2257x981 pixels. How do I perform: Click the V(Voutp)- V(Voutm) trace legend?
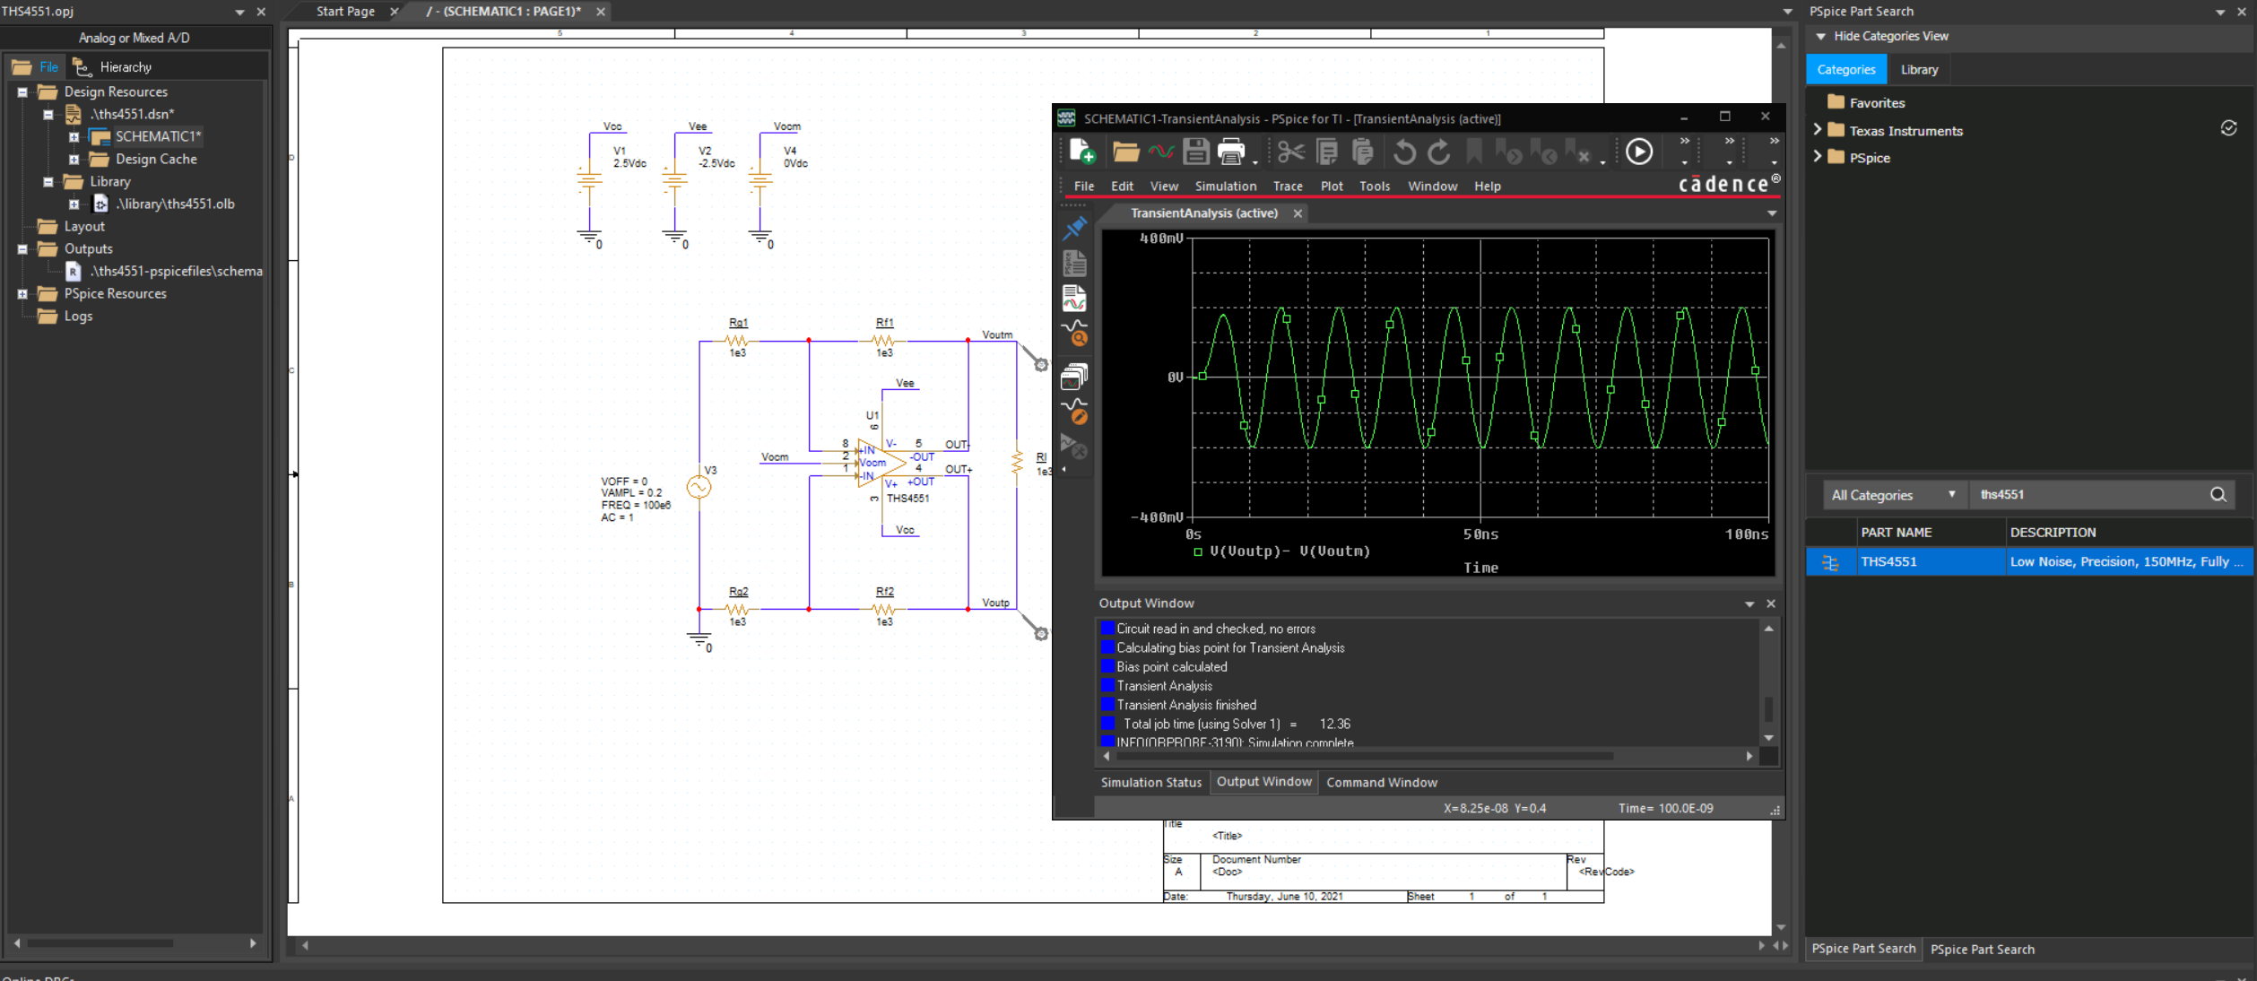(1289, 551)
